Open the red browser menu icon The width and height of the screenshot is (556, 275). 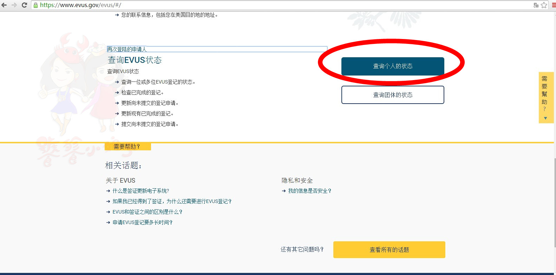[554, 5]
